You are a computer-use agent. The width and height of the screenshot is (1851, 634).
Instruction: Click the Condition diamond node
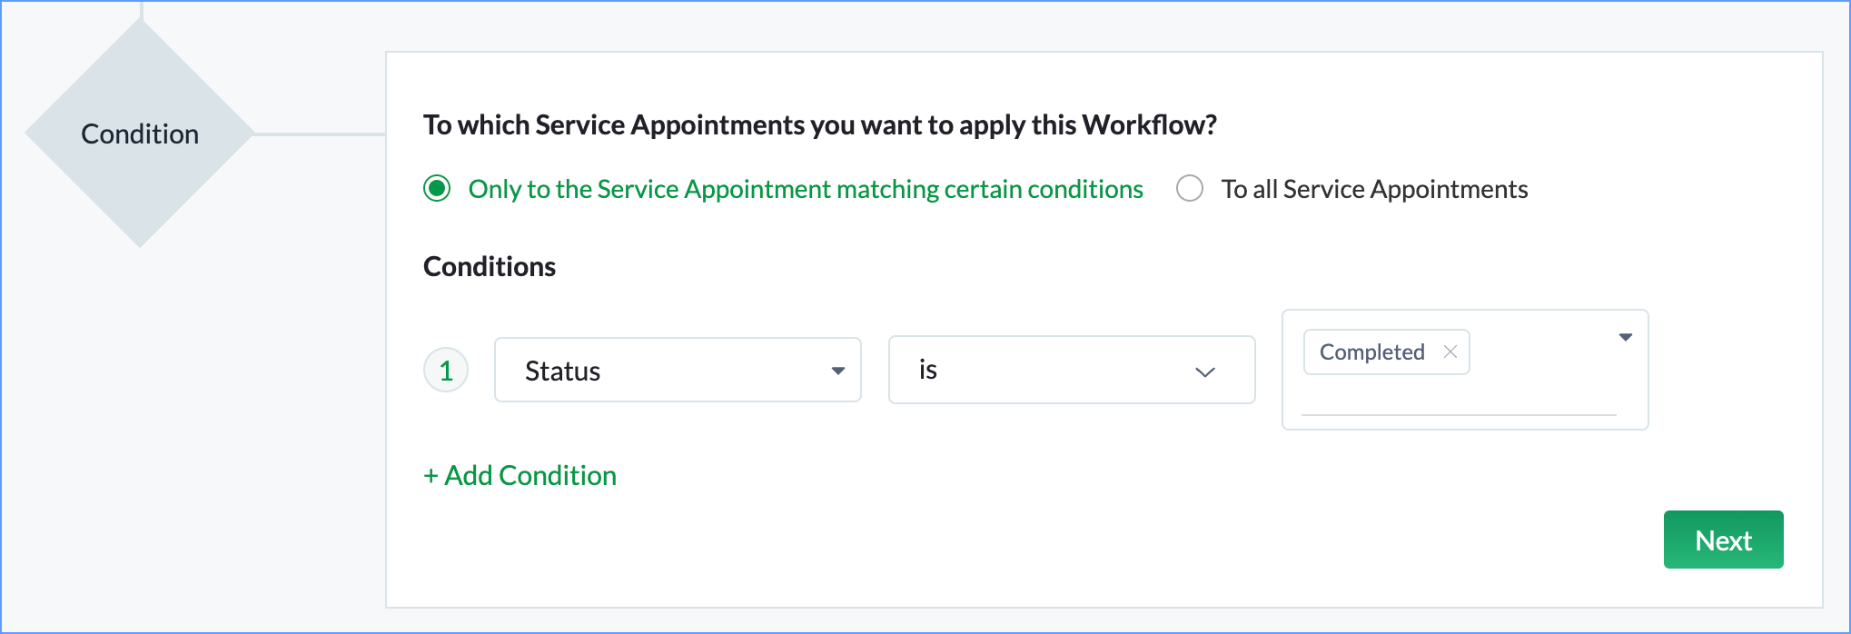[140, 134]
